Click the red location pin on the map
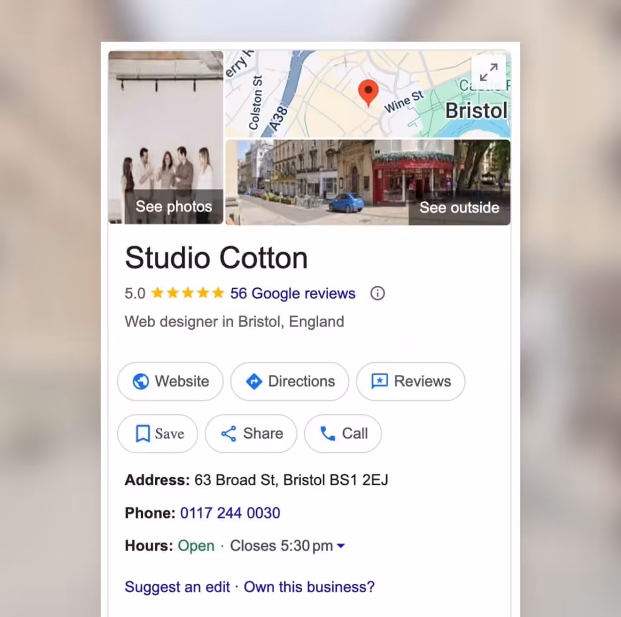The width and height of the screenshot is (621, 617). [x=368, y=93]
